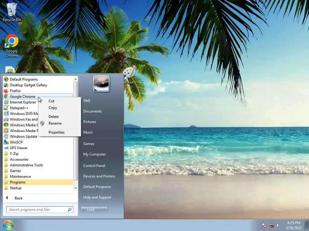Click the Notepad++ icon in Start menu
309x231 pixels.
[6, 108]
